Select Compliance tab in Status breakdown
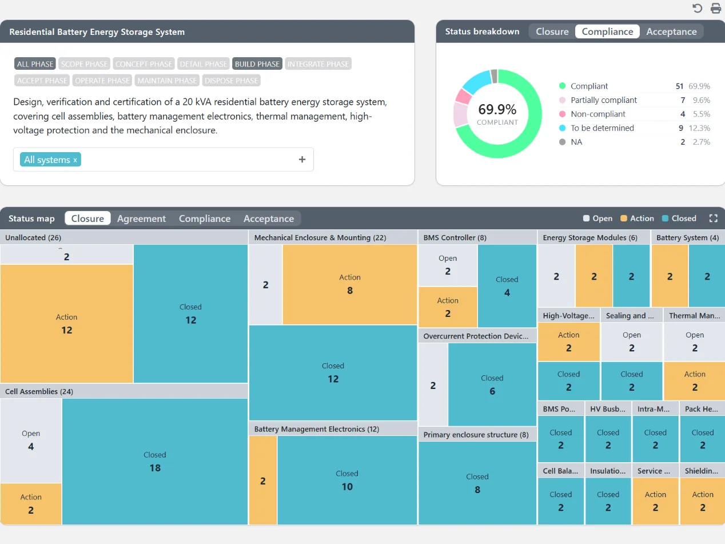 point(607,31)
